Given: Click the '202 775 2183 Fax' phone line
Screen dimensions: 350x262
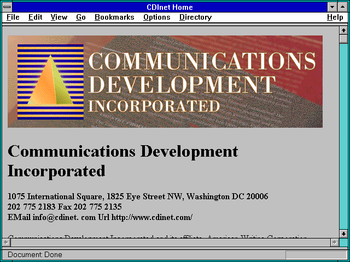Looking at the screenshot, I should pyautogui.click(x=65, y=207).
